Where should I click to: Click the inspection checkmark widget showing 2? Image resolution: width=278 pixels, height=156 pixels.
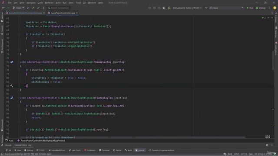(264, 18)
